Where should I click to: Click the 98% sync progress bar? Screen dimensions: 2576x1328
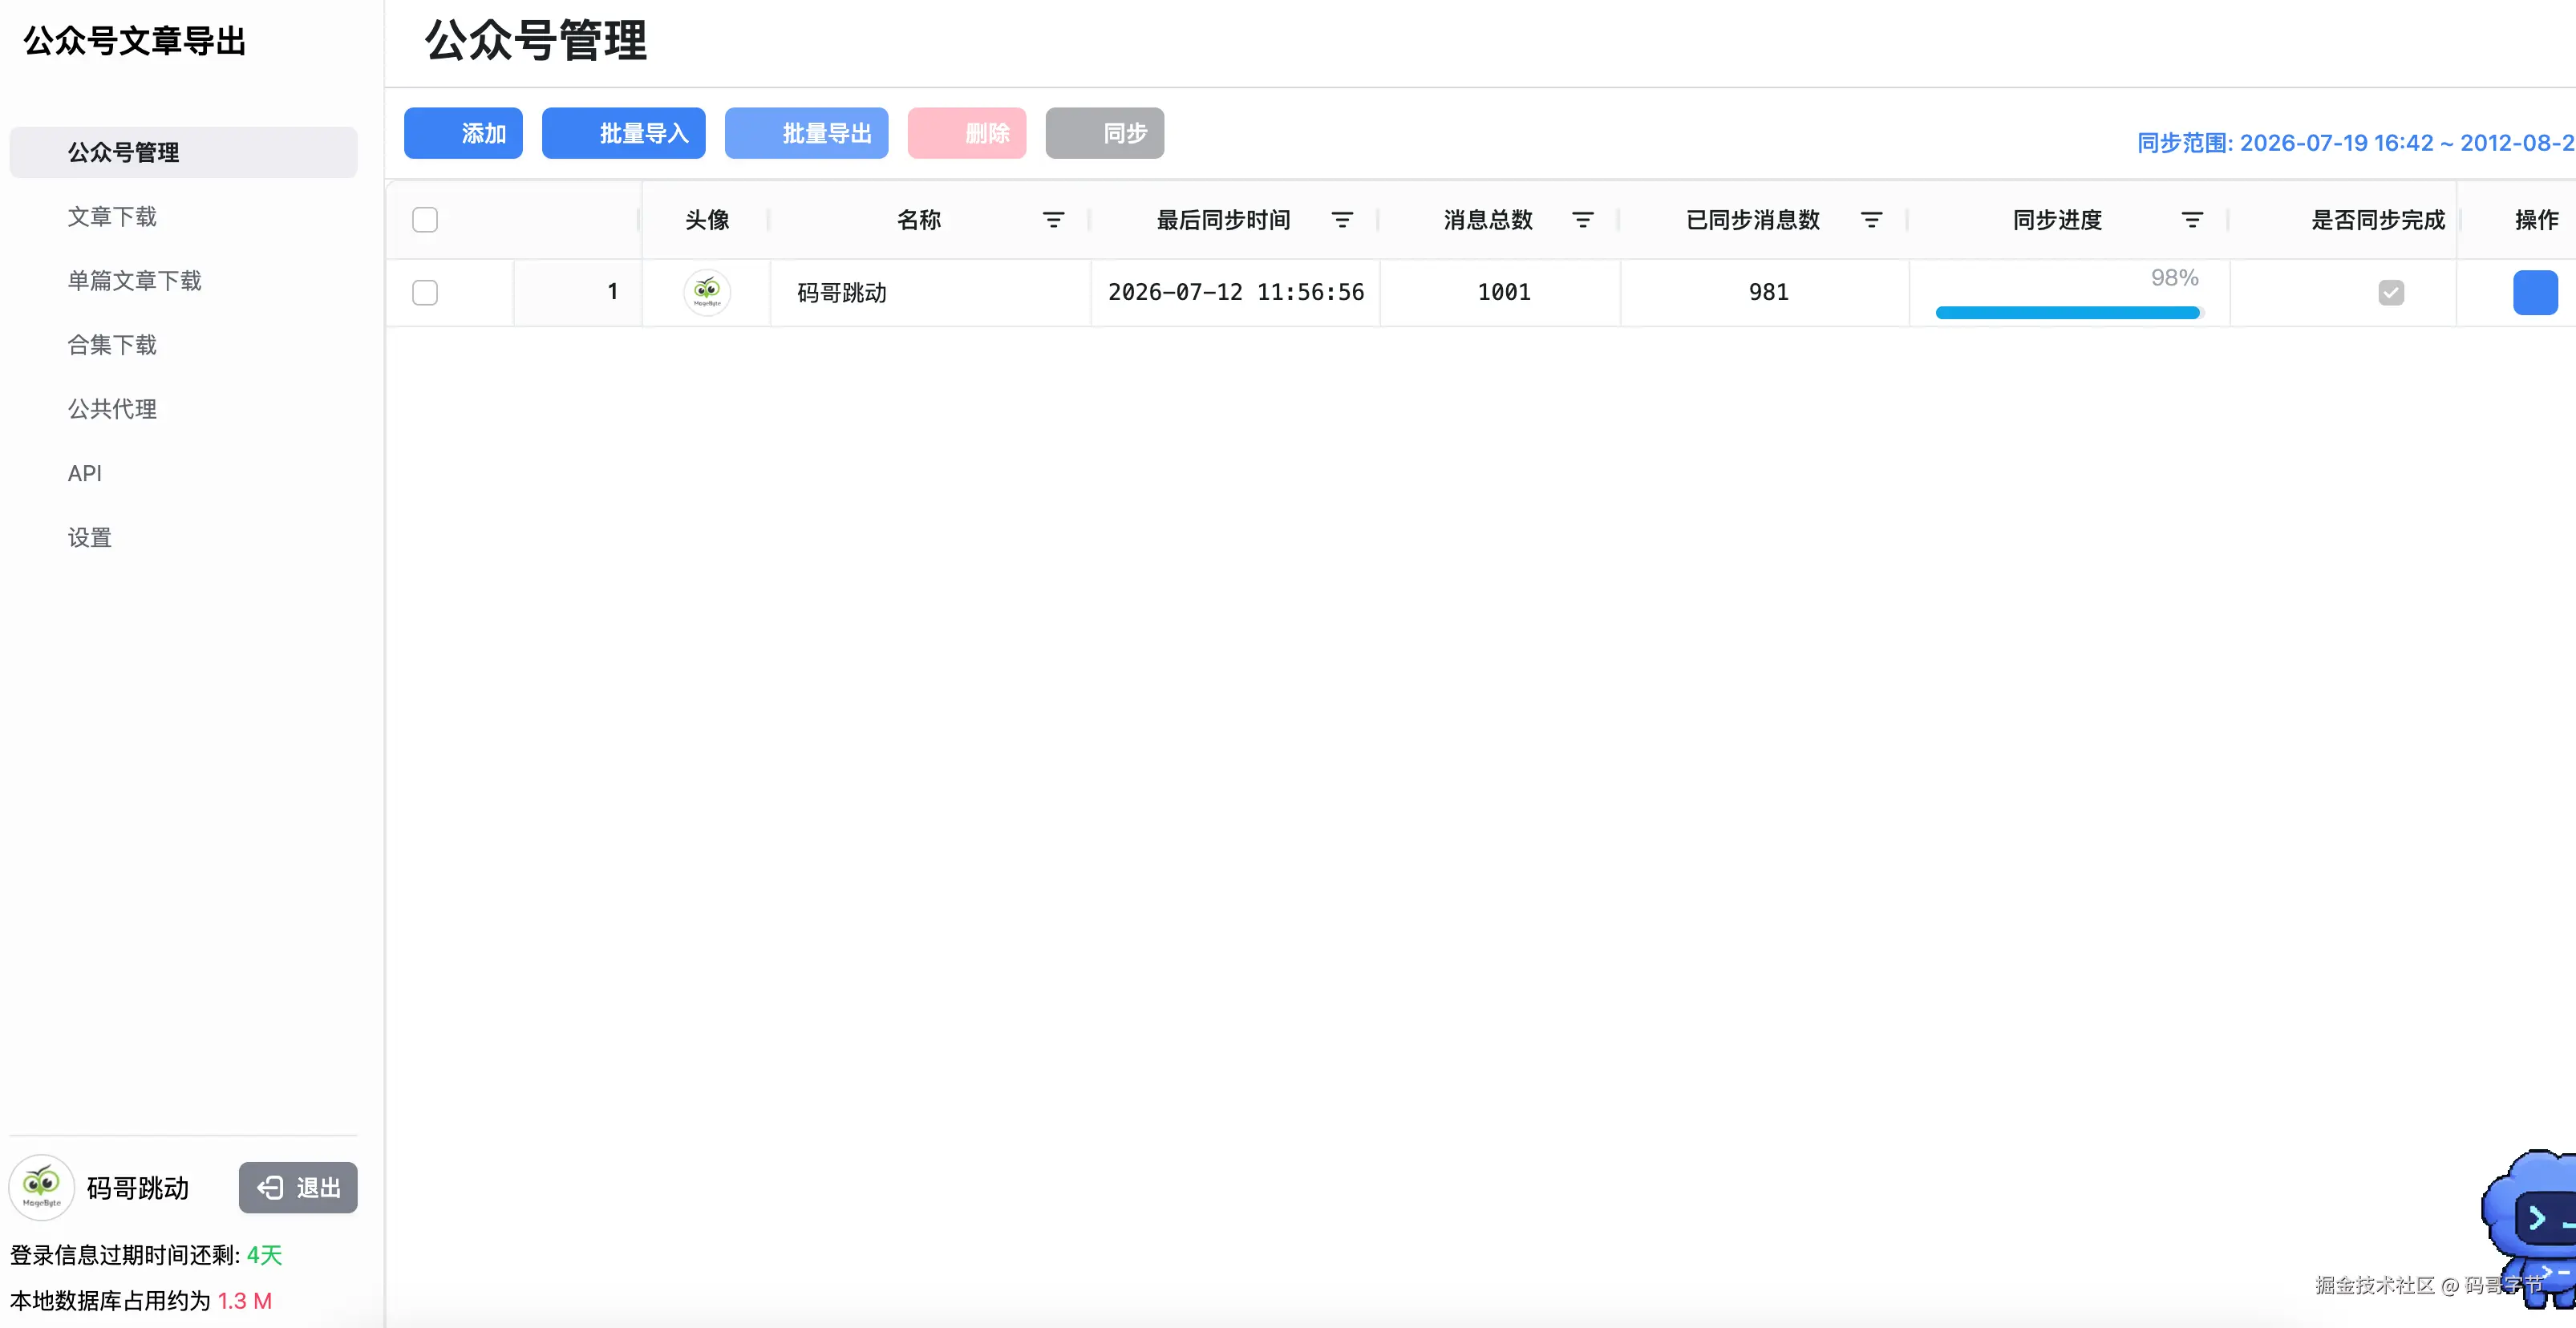click(2068, 313)
